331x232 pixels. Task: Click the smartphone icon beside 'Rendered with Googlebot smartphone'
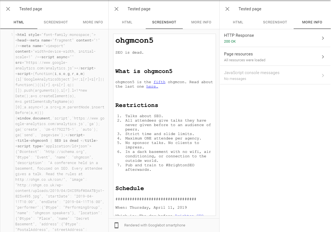coord(116,225)
